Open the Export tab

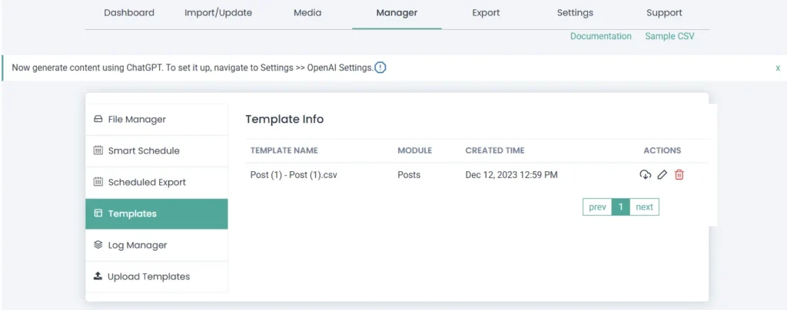(x=486, y=13)
